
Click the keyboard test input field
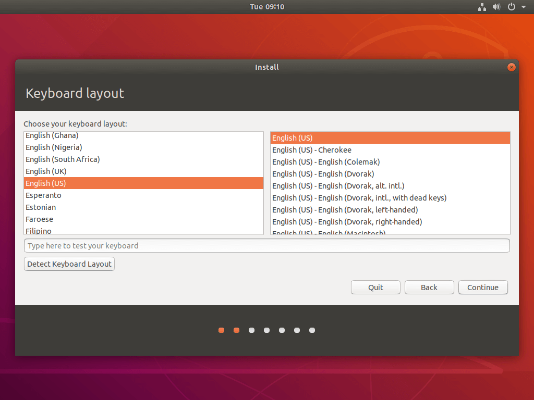[266, 246]
